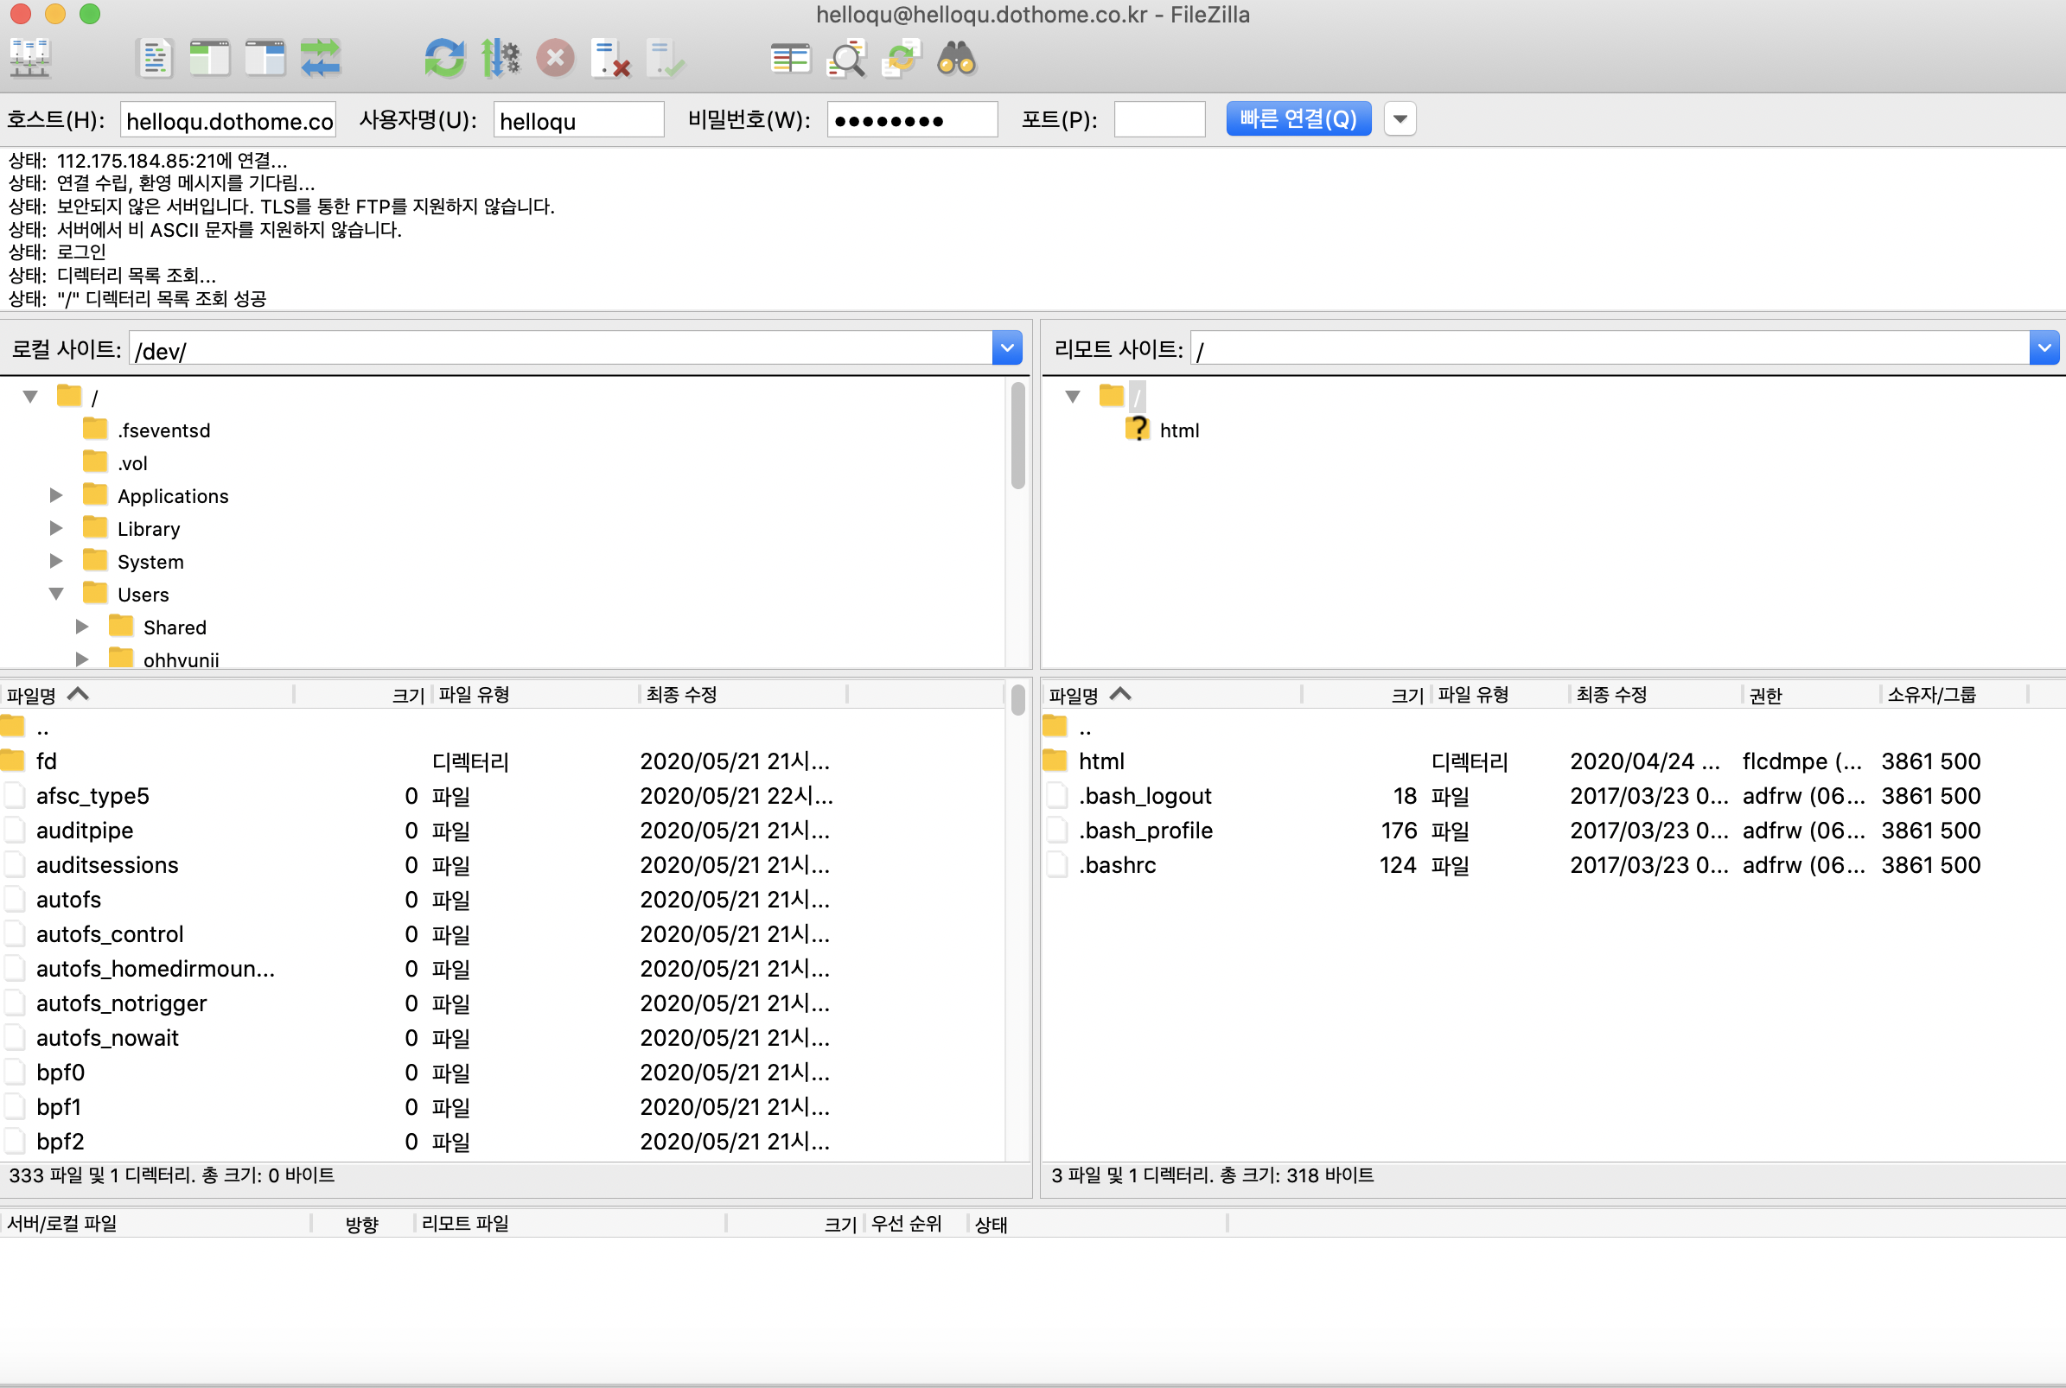Sort local files by 최종 수정 column

[680, 695]
